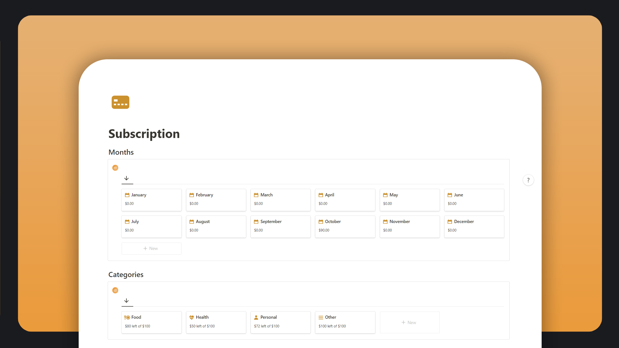Click the credit card page icon
Viewport: 619px width, 348px height.
(120, 102)
